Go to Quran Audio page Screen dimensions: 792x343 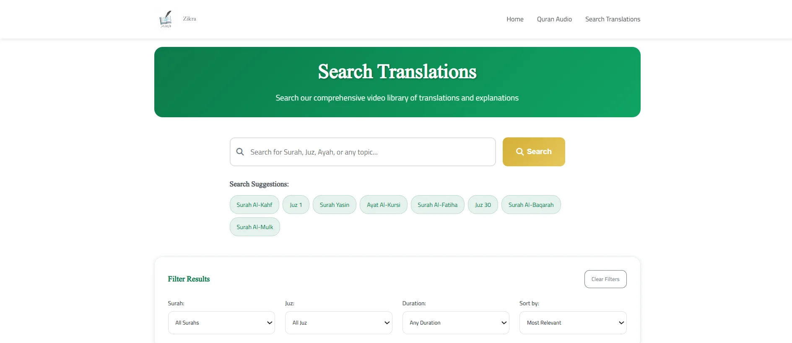tap(554, 19)
